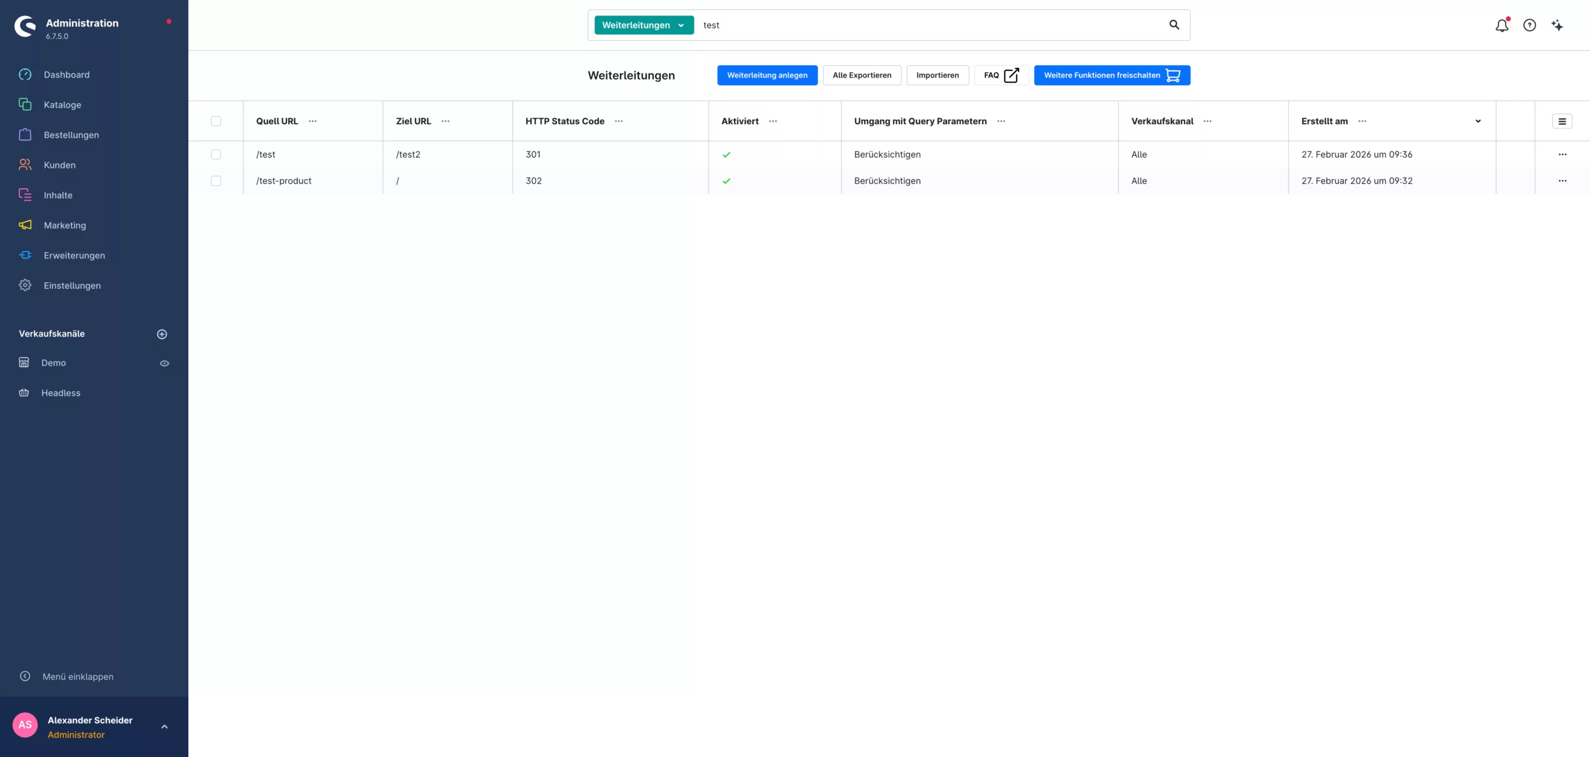Viewport: 1590px width, 757px height.
Task: Select all redirects with header checkbox
Action: coord(216,120)
